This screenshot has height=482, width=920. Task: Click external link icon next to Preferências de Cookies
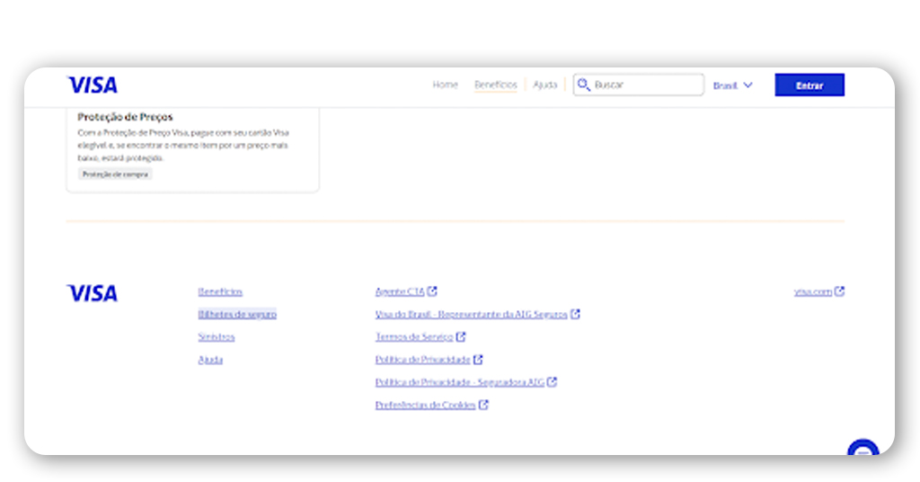[483, 405]
